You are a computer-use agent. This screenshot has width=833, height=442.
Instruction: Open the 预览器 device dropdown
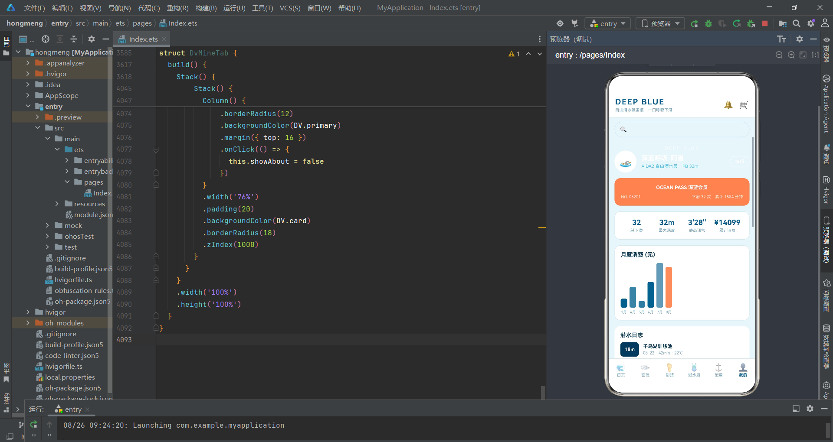(x=660, y=23)
